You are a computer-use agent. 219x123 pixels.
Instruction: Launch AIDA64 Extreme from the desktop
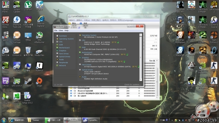[x=5, y=22]
